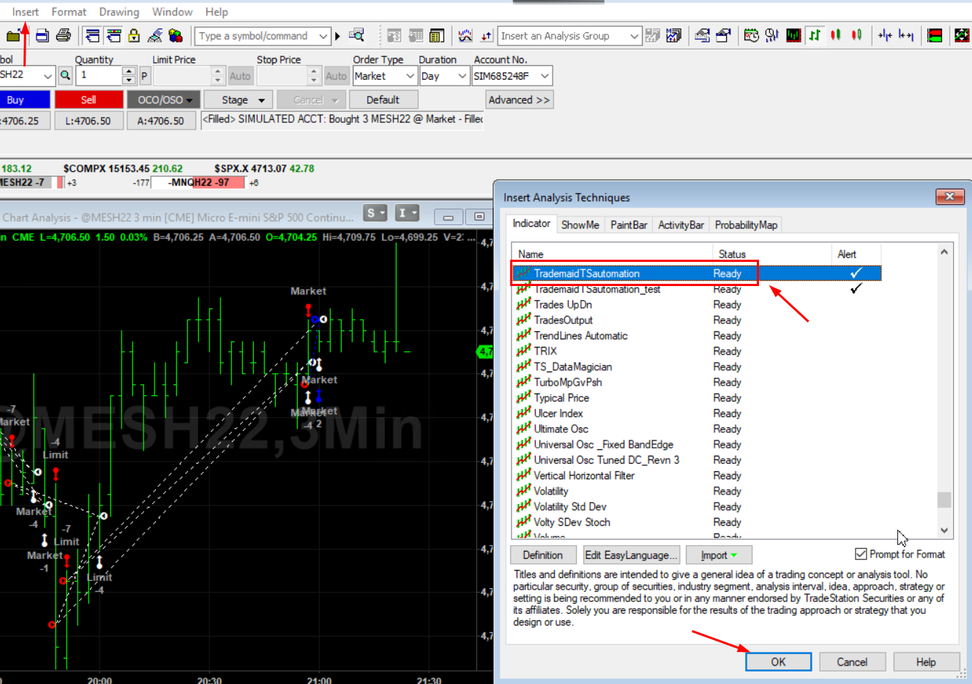Click the green OHLC bar chart style icon
Viewport: 972px width, 684px height.
(x=814, y=35)
